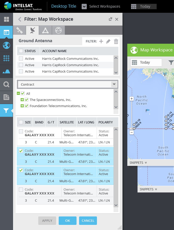Screen dimensions: 174x230
Task: Pop out the Filter panel
Action: pos(110,19)
